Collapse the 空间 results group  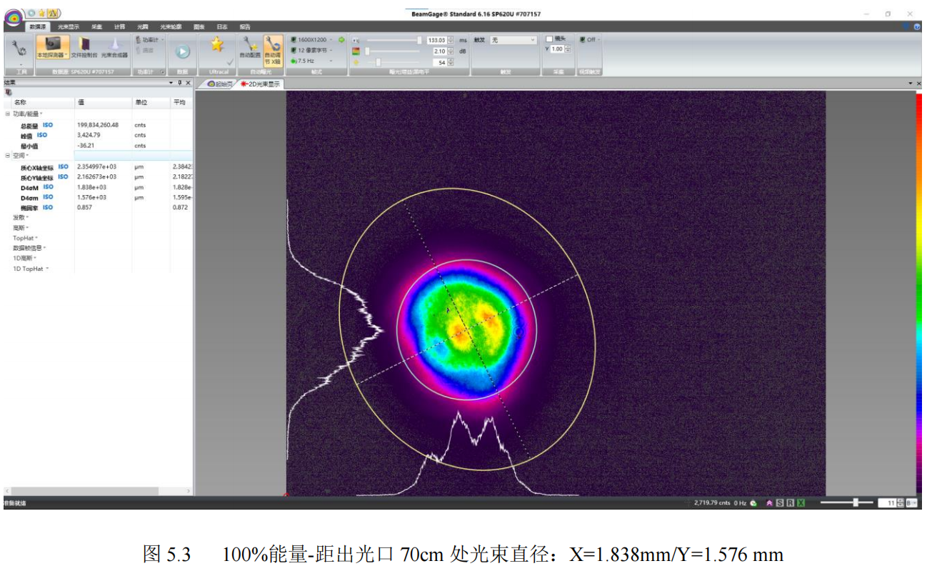8,155
